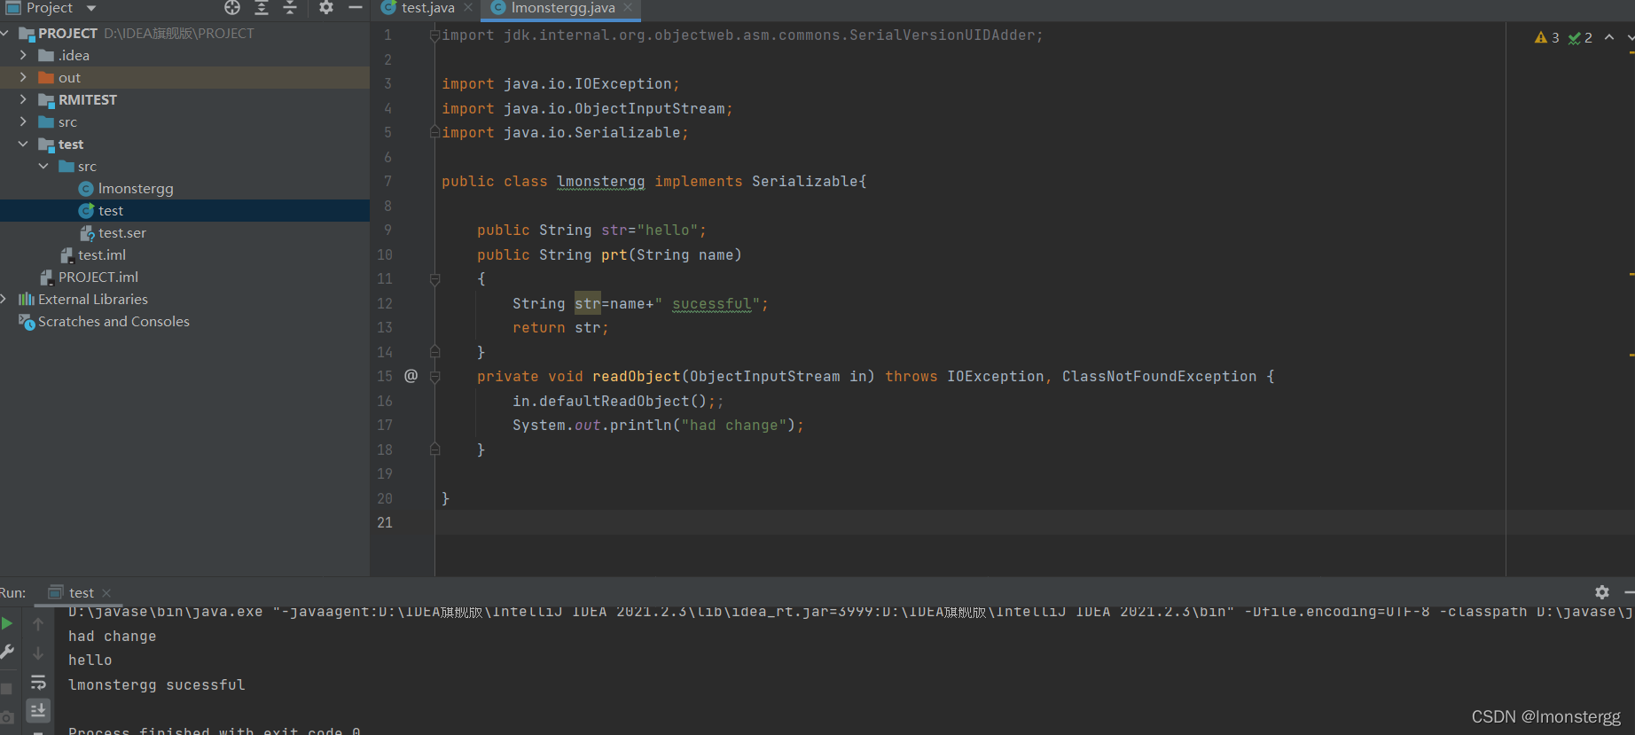Select PROJECT.iml file in tree
The width and height of the screenshot is (1635, 735).
point(98,277)
